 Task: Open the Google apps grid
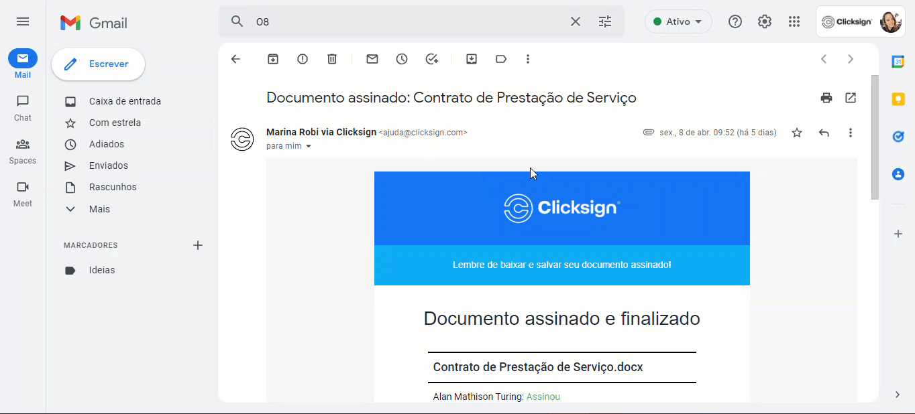coord(794,21)
